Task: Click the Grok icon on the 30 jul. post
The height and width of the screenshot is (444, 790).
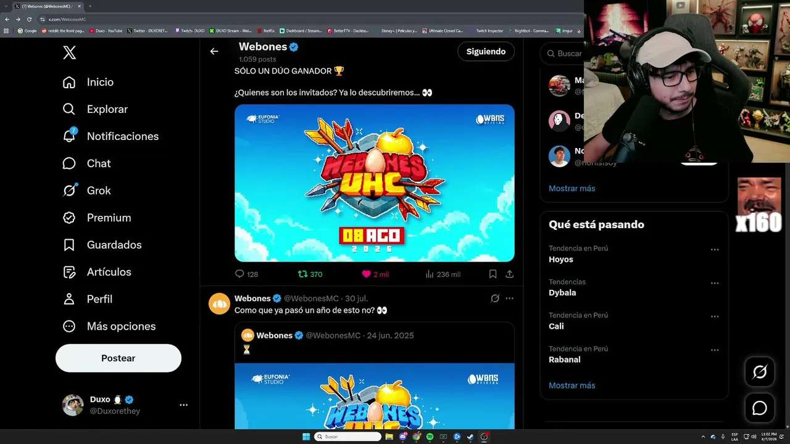Action: (495, 298)
